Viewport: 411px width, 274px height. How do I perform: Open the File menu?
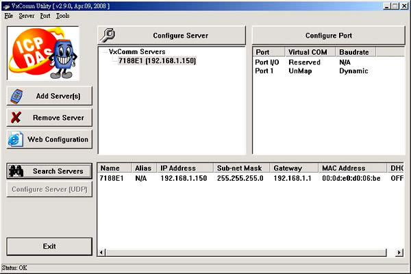(8, 15)
